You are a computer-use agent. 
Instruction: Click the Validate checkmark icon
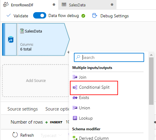(x=9, y=15)
